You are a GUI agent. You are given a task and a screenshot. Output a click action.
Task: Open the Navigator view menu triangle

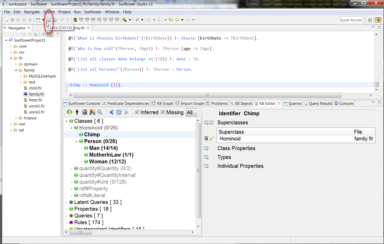(x=58, y=34)
